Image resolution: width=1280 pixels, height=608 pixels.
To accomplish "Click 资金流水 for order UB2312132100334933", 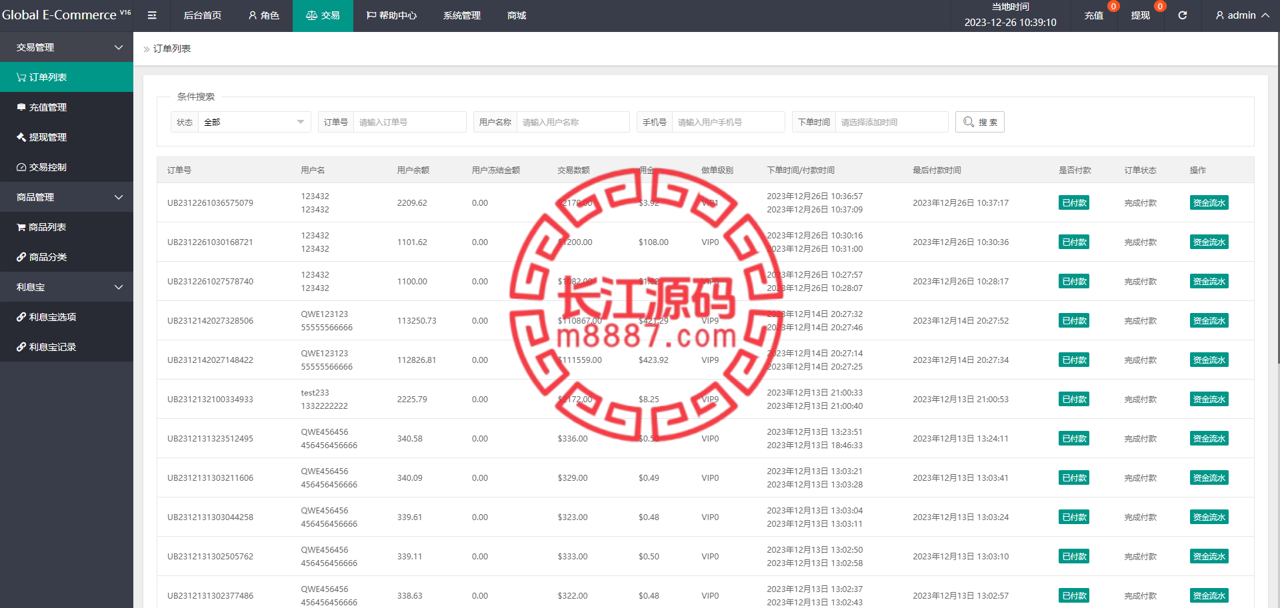I will 1209,399.
